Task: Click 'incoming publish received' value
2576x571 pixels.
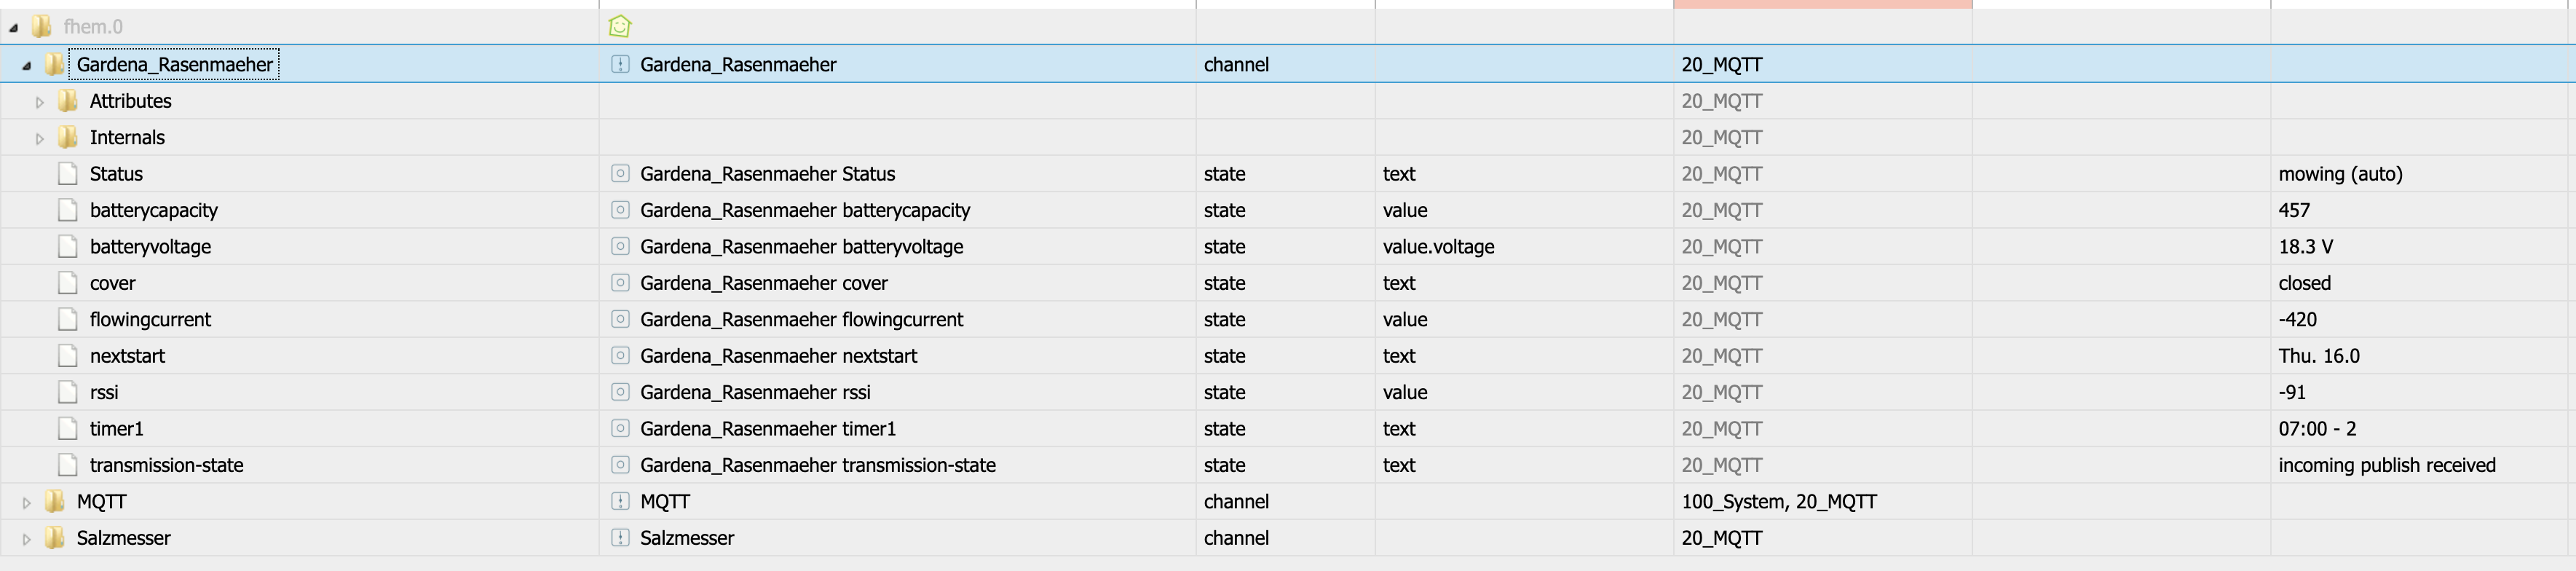Action: 2387,465
